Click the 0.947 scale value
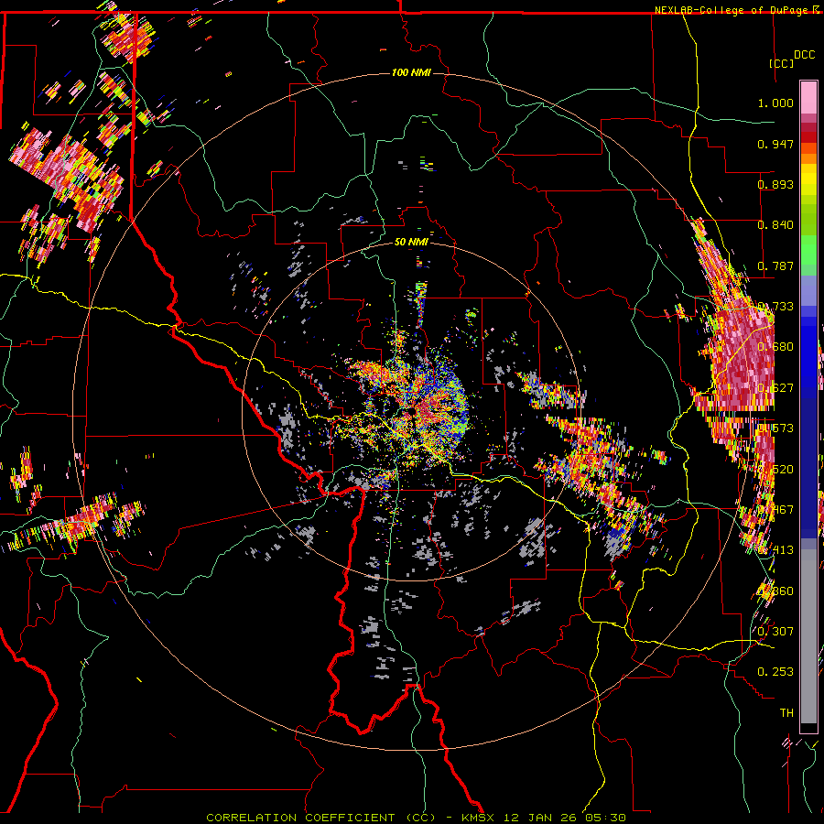 coord(775,144)
